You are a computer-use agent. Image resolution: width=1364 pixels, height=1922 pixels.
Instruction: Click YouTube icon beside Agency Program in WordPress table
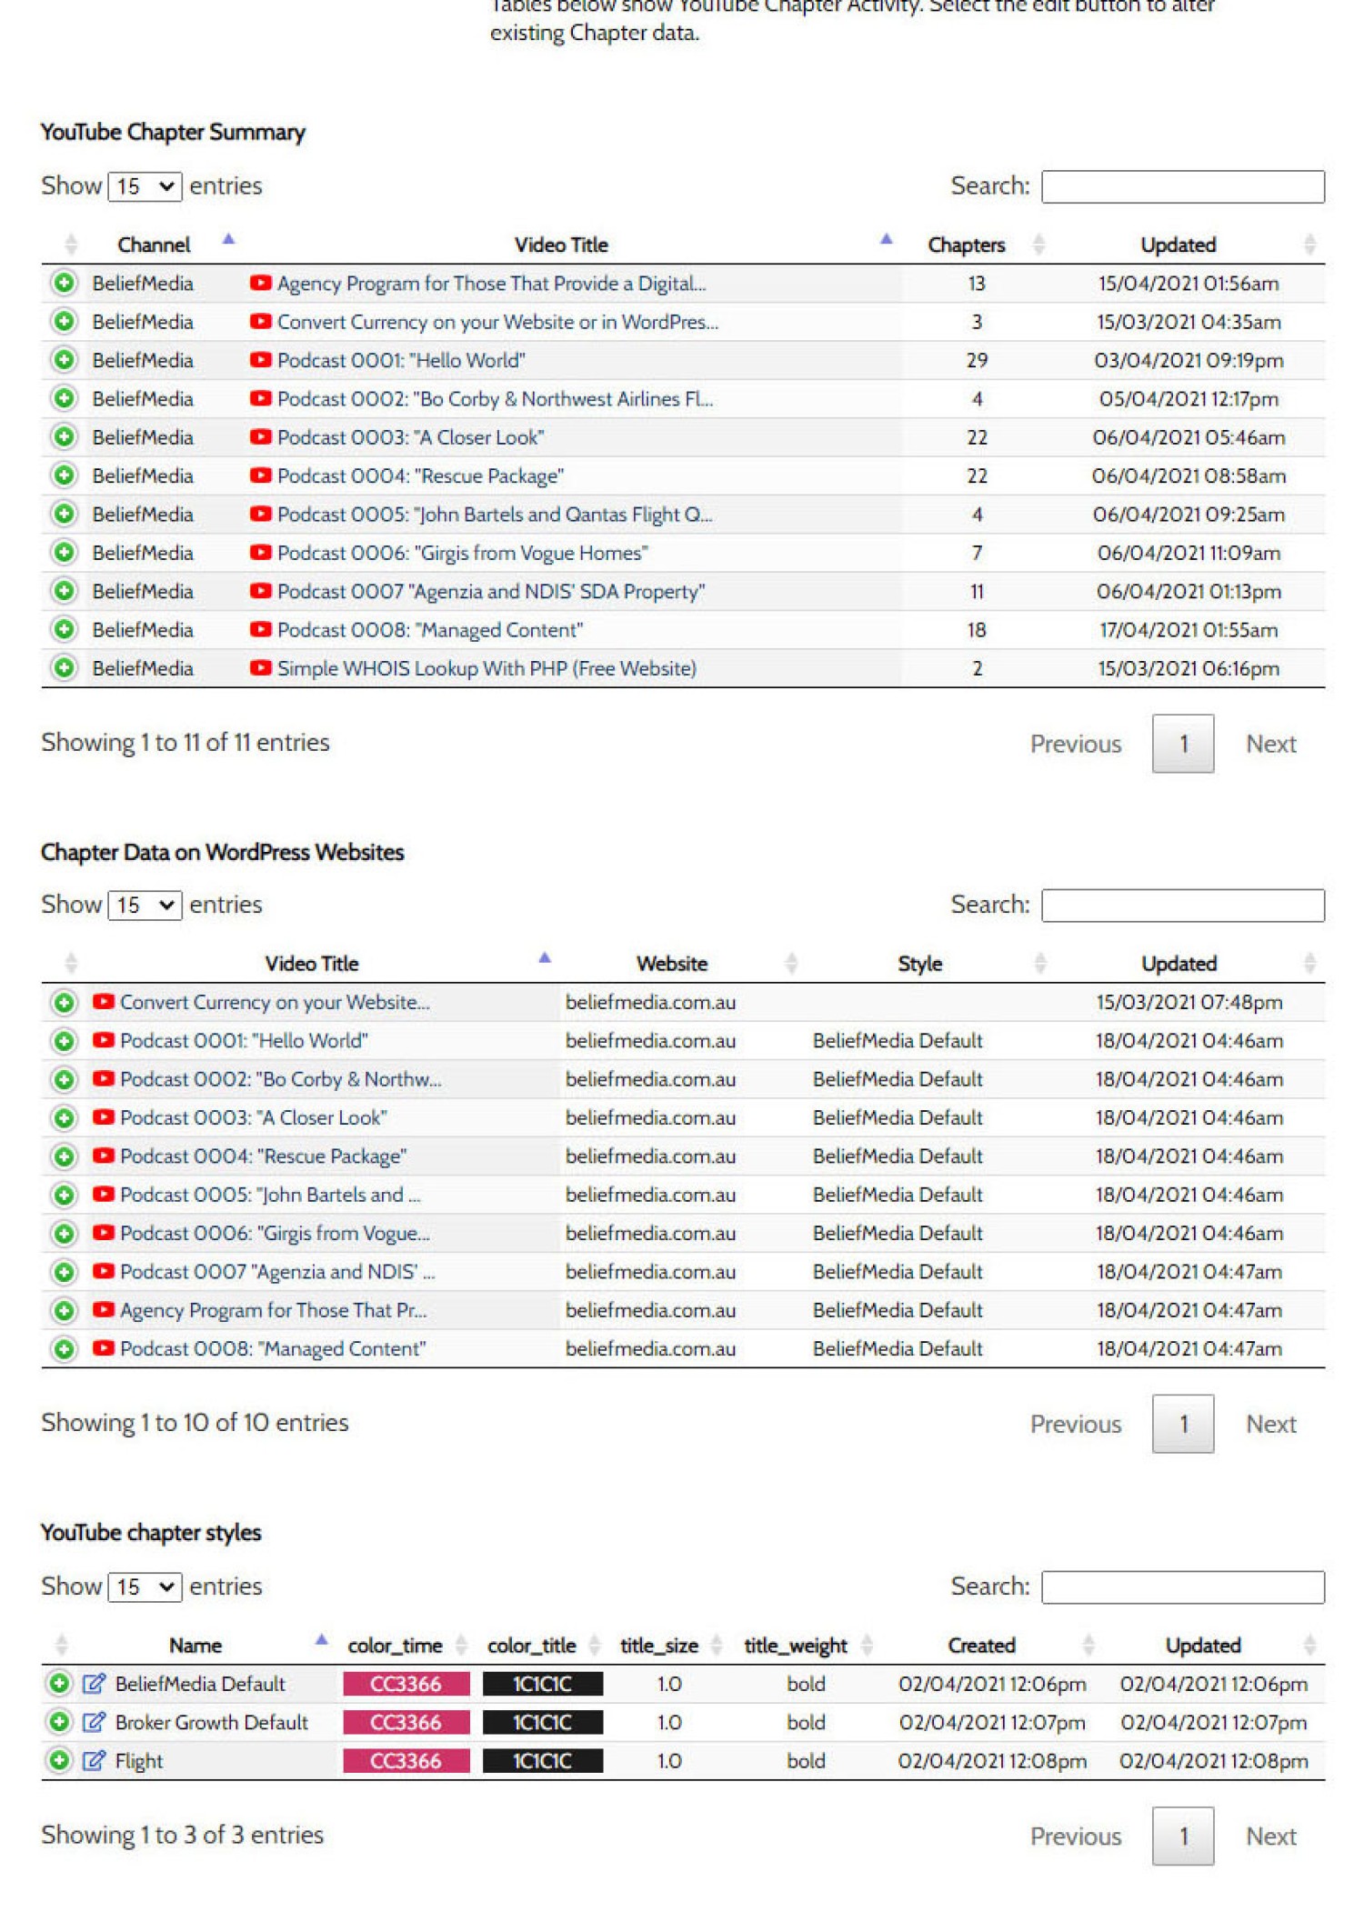point(103,1310)
